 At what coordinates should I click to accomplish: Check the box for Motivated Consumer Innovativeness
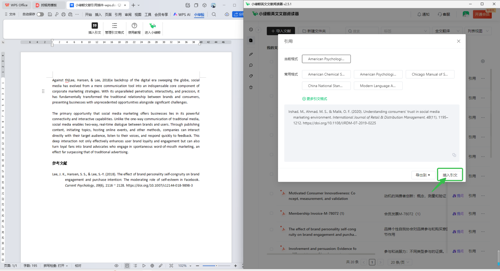pyautogui.click(x=271, y=194)
